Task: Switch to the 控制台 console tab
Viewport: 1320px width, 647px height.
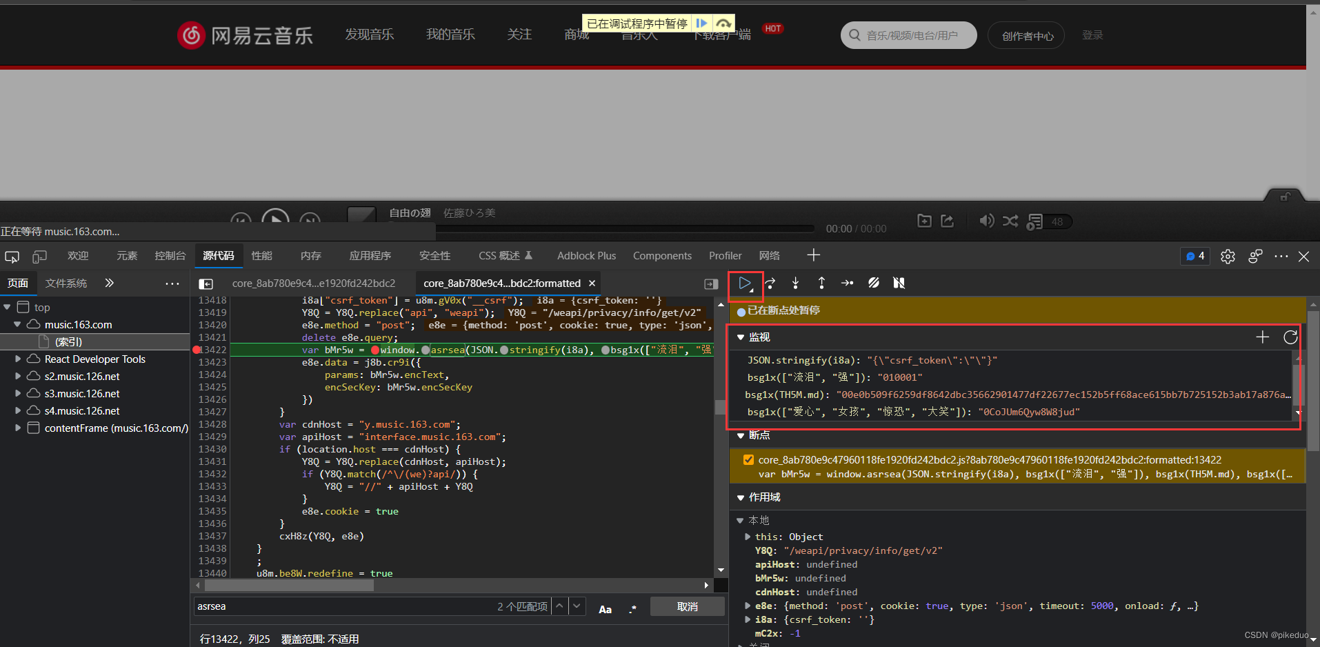Action: point(170,255)
